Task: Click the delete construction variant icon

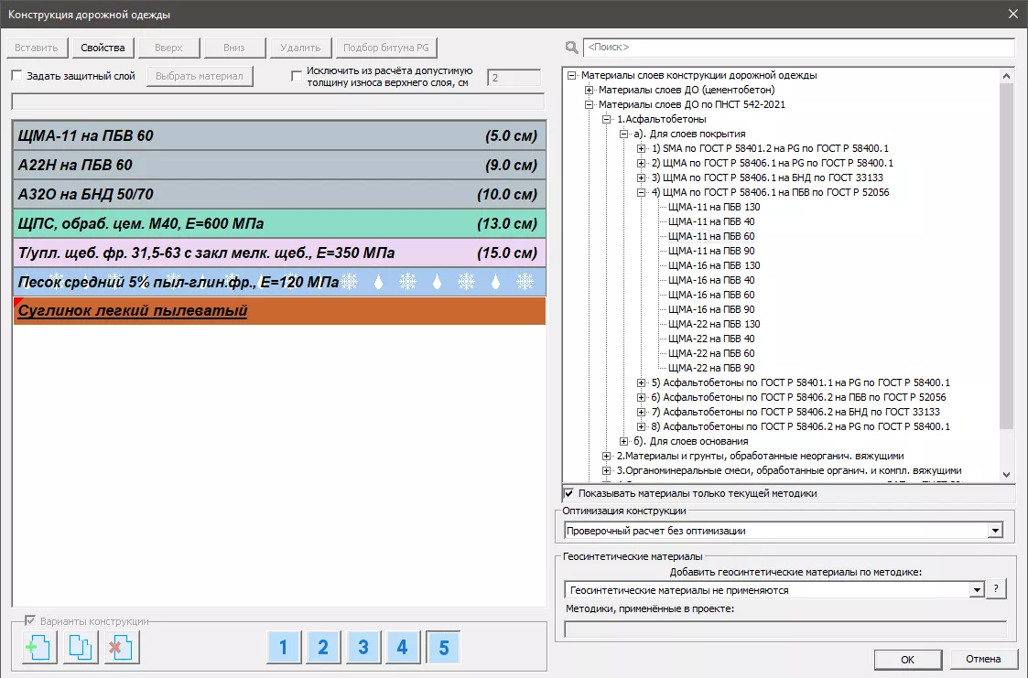Action: 121,648
